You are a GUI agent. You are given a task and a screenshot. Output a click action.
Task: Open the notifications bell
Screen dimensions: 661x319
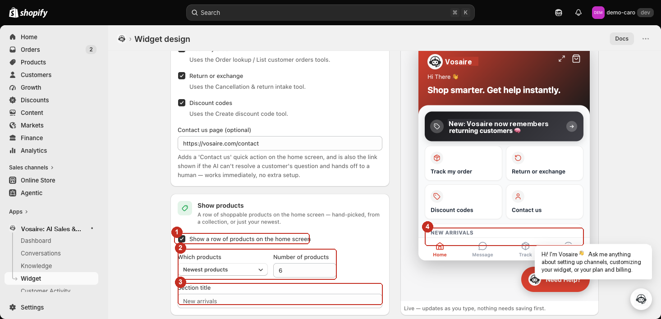point(578,13)
